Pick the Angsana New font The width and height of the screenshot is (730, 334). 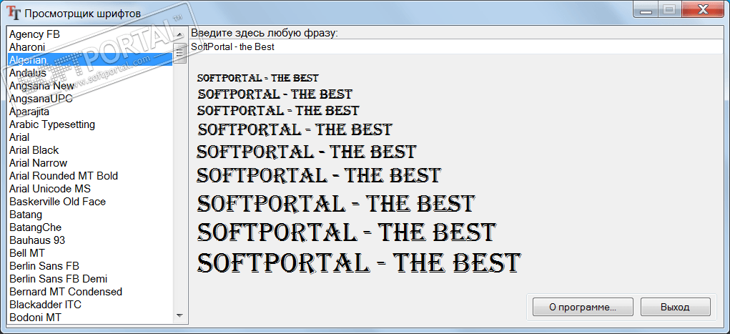point(90,86)
